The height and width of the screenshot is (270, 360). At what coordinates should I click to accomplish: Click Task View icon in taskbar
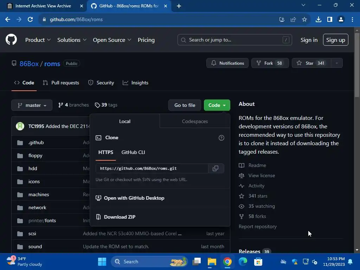click(x=197, y=262)
